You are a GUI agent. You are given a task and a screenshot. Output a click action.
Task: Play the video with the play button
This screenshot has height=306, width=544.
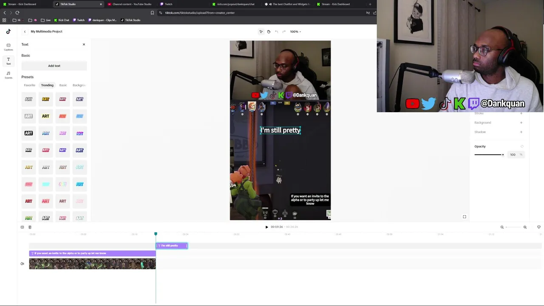(x=266, y=227)
